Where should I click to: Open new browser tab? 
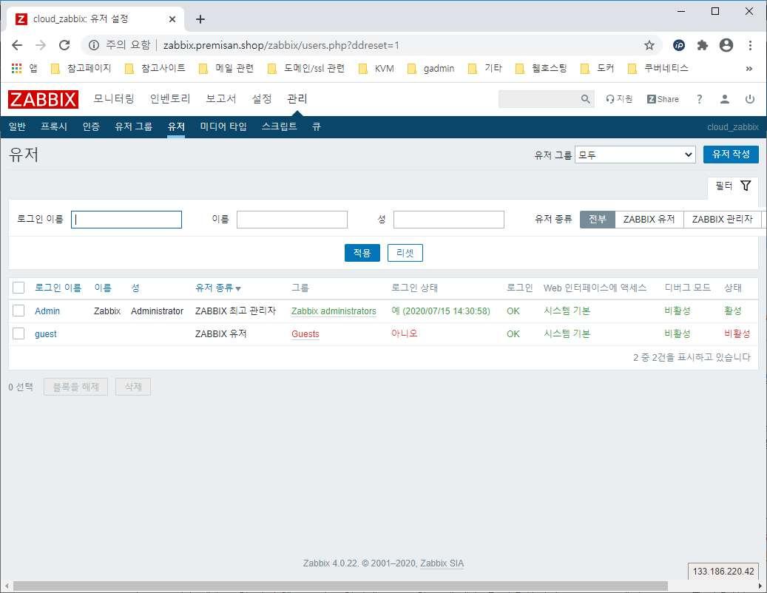(200, 19)
